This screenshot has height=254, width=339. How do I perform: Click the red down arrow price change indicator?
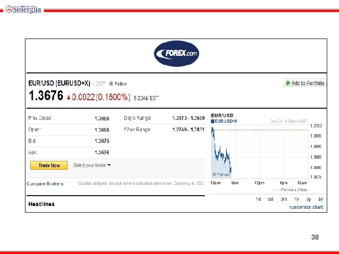point(69,98)
